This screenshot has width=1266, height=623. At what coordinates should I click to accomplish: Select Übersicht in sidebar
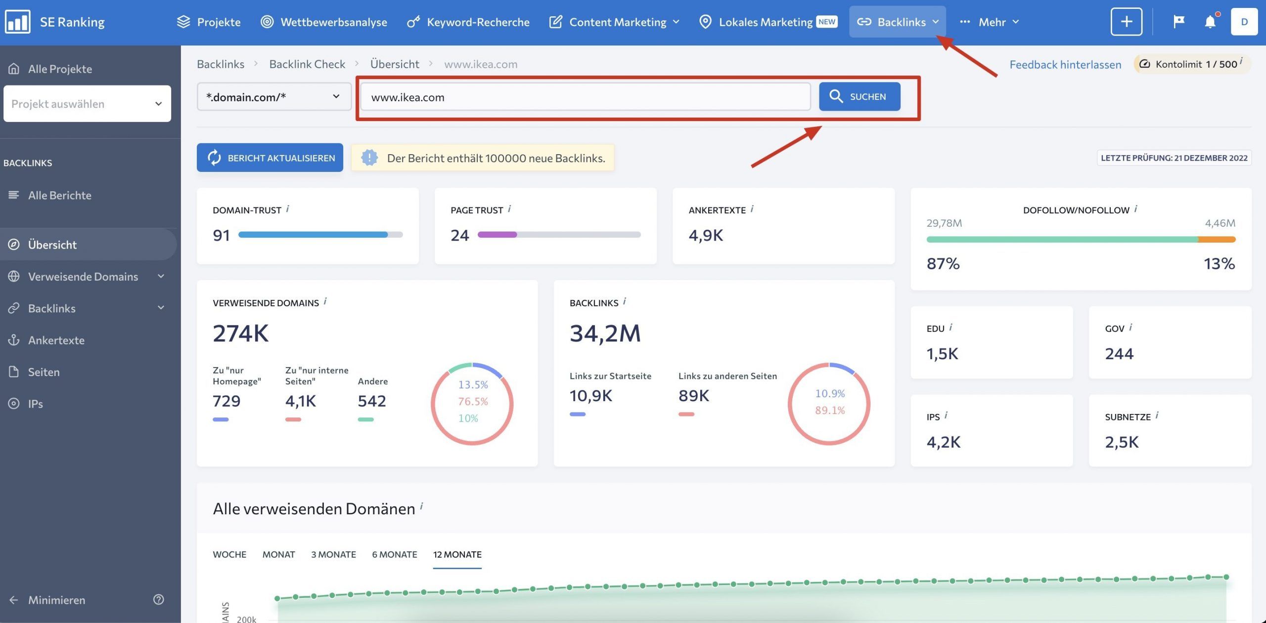pyautogui.click(x=88, y=245)
